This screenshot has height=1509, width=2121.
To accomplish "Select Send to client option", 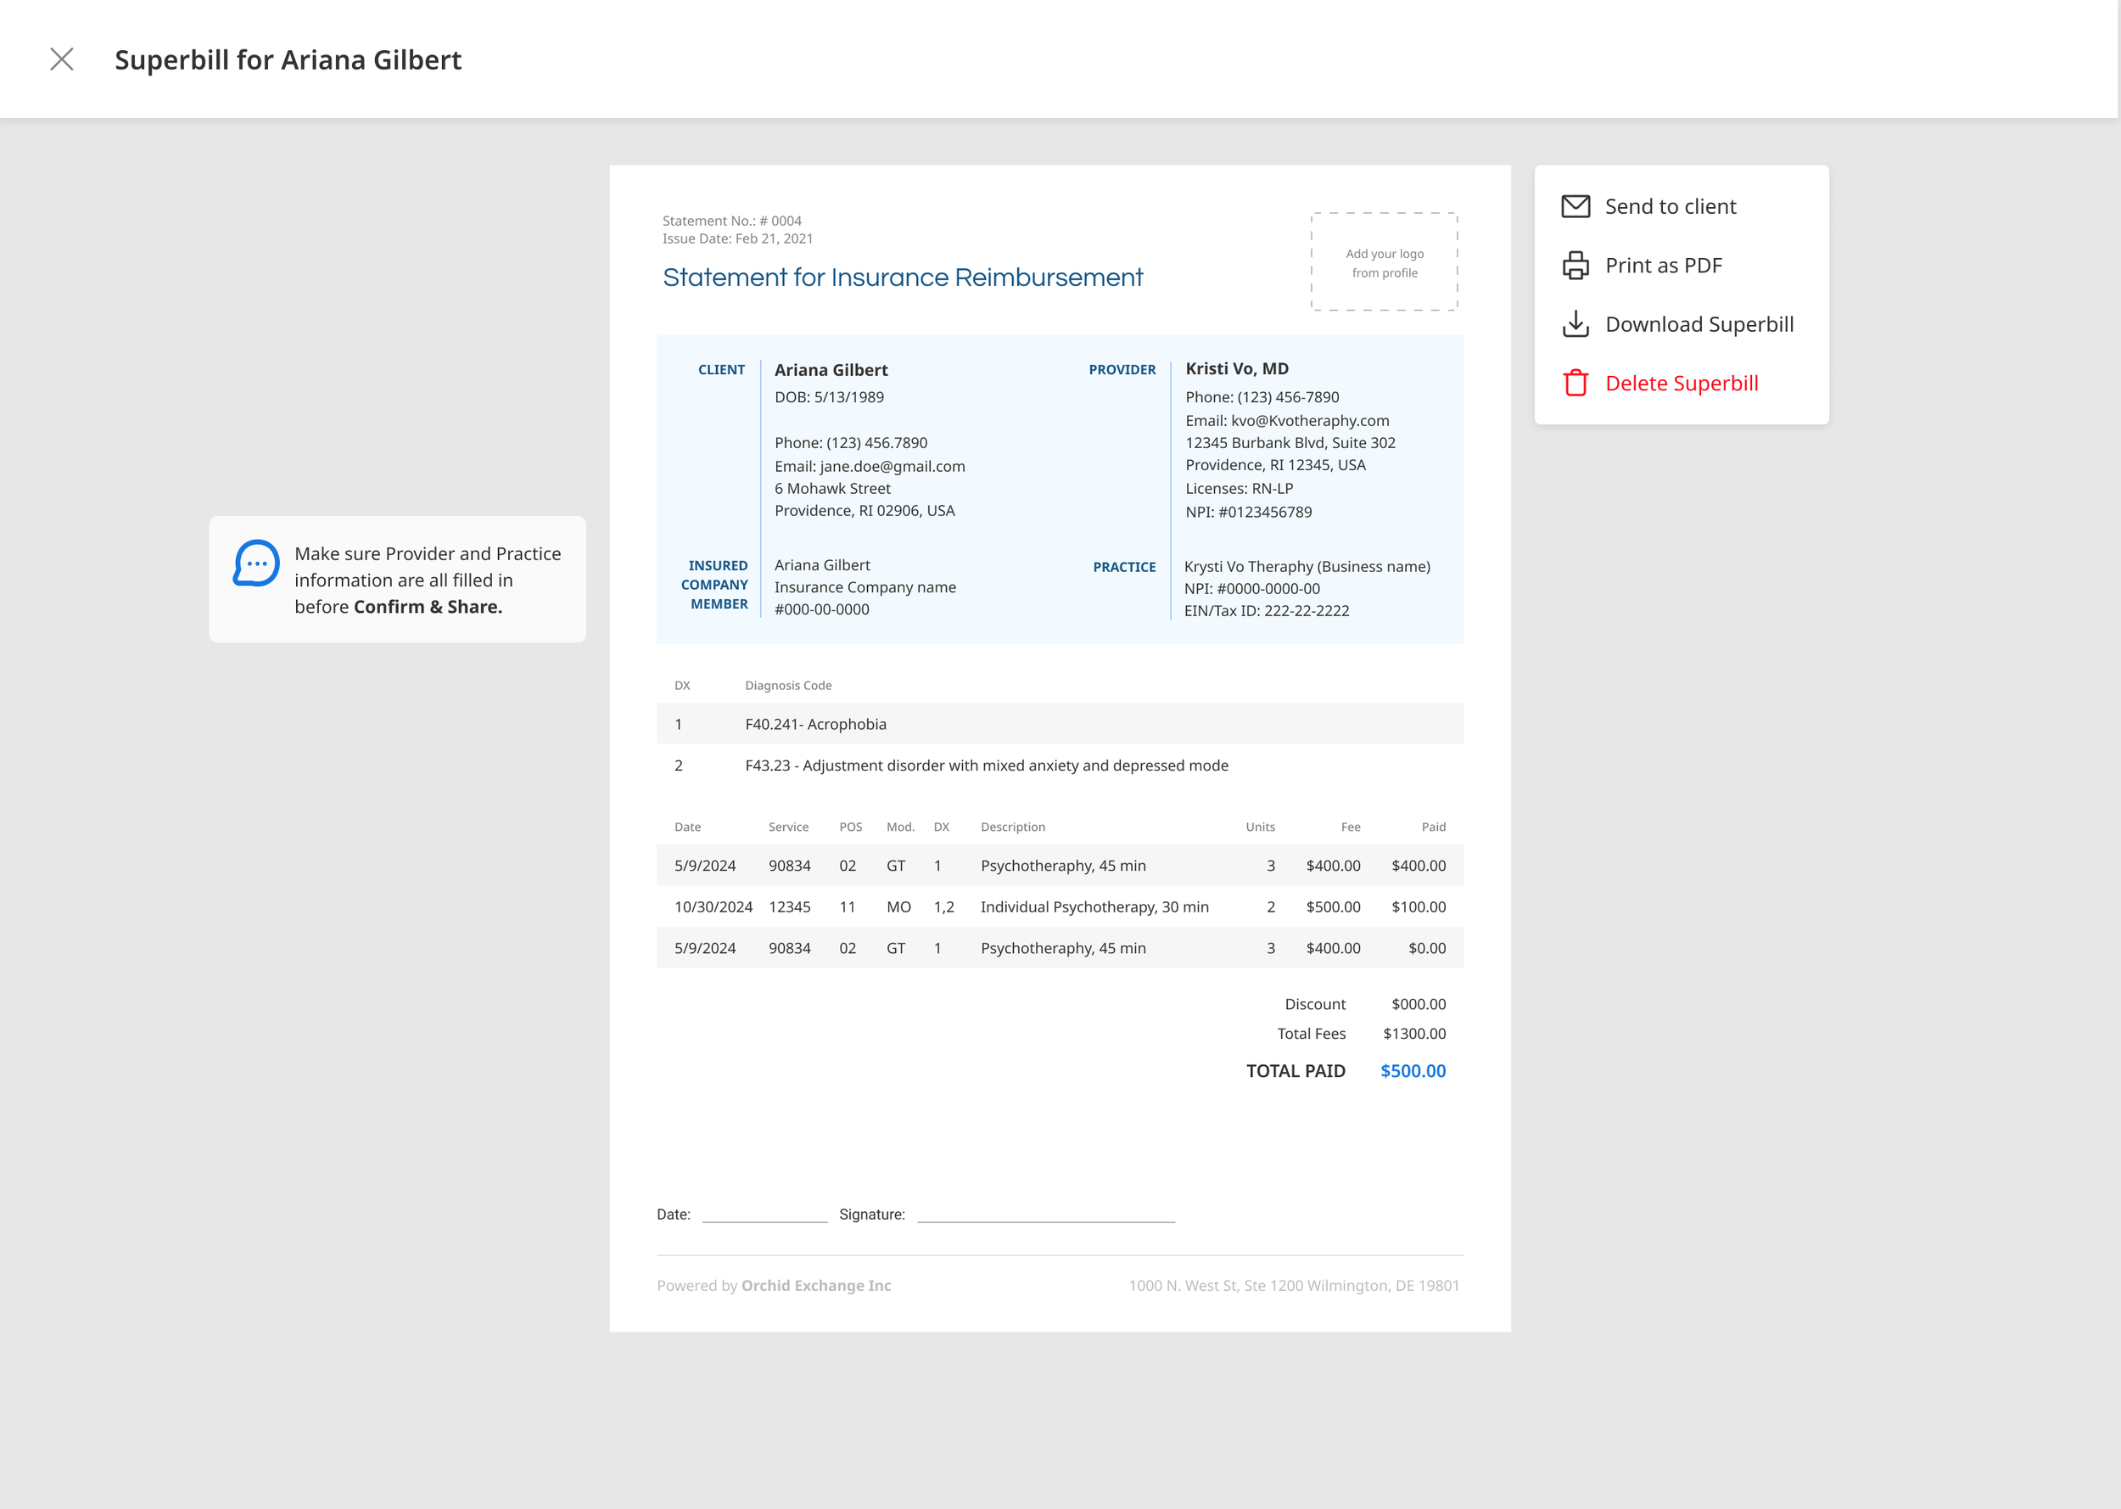I will click(x=1670, y=206).
